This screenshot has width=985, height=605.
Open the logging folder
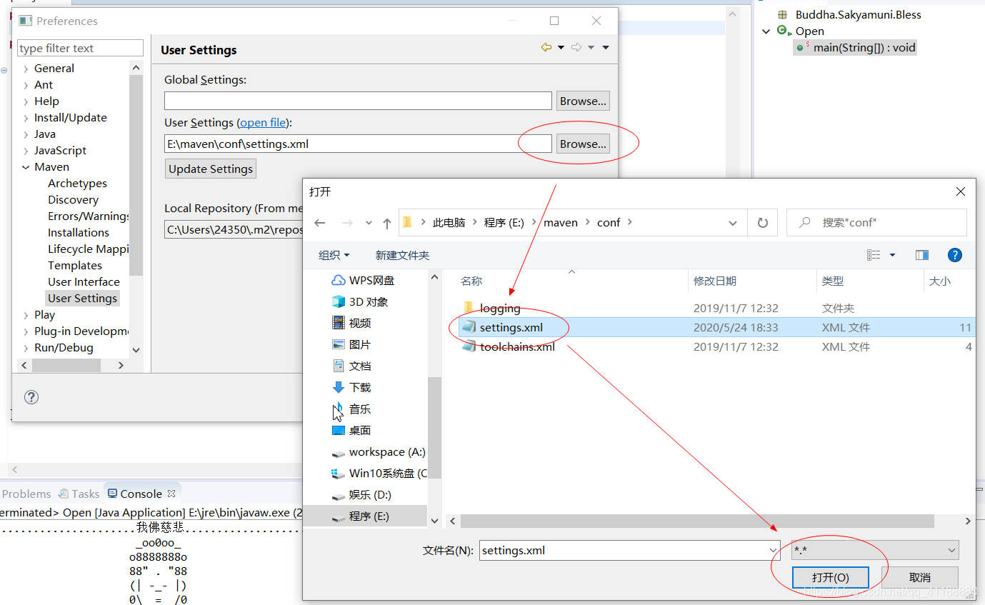[x=500, y=309]
